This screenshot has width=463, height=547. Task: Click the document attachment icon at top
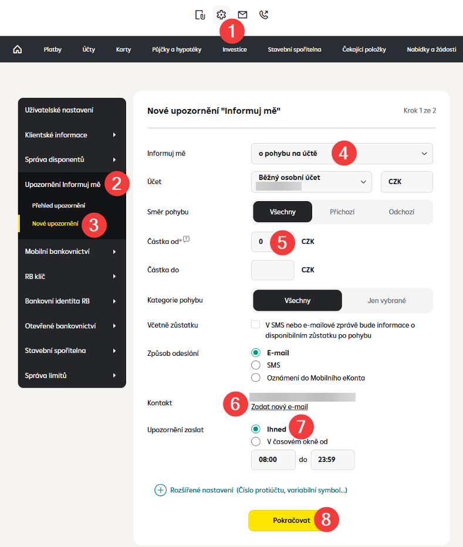(x=200, y=15)
